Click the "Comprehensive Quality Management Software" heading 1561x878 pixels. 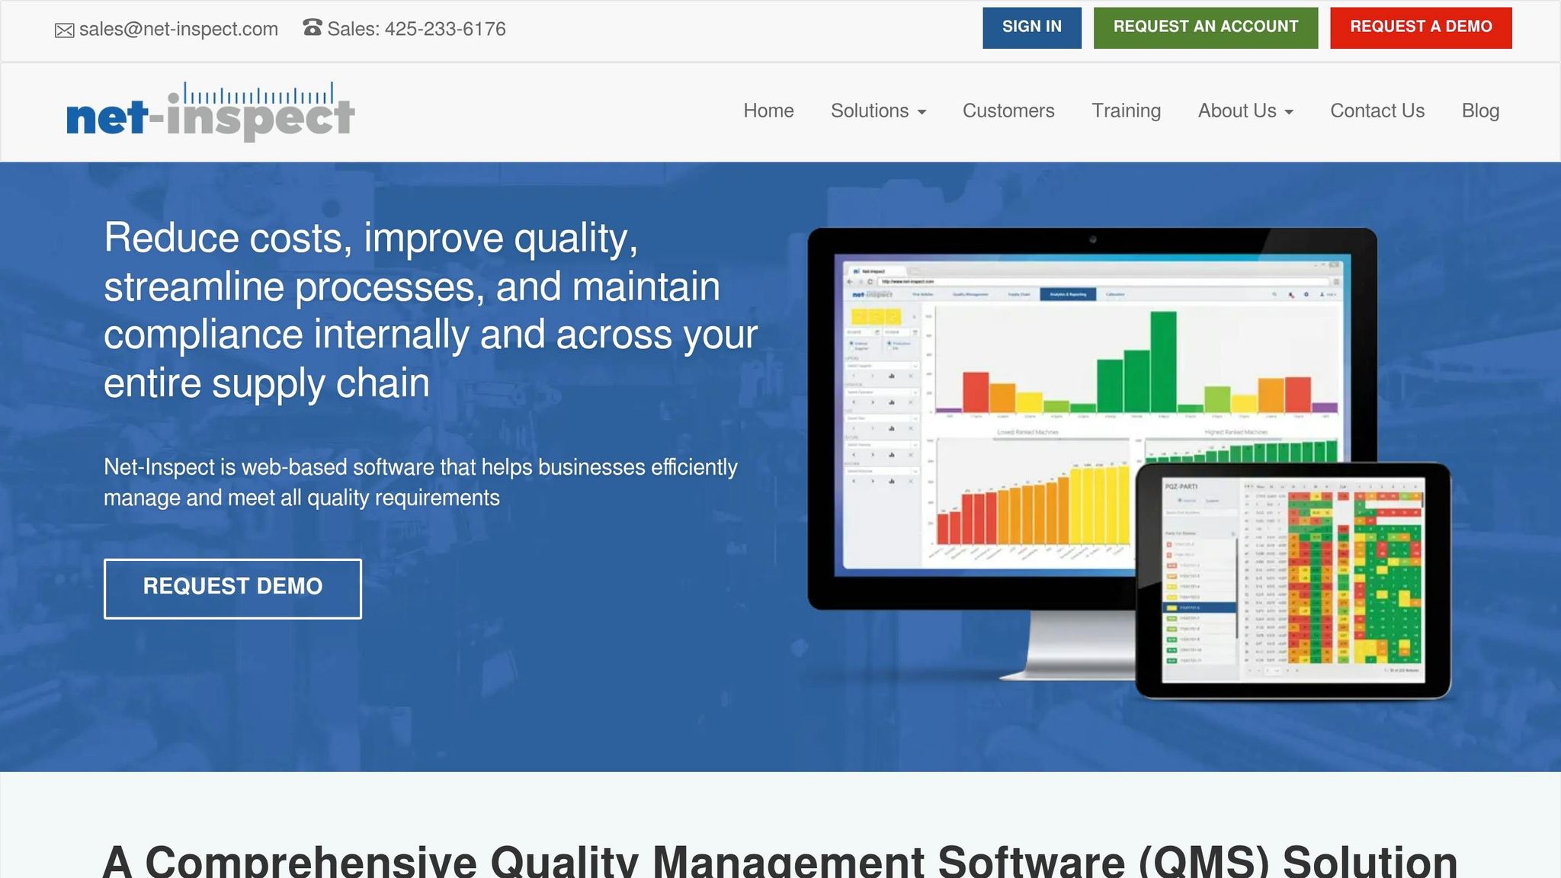pos(780,861)
